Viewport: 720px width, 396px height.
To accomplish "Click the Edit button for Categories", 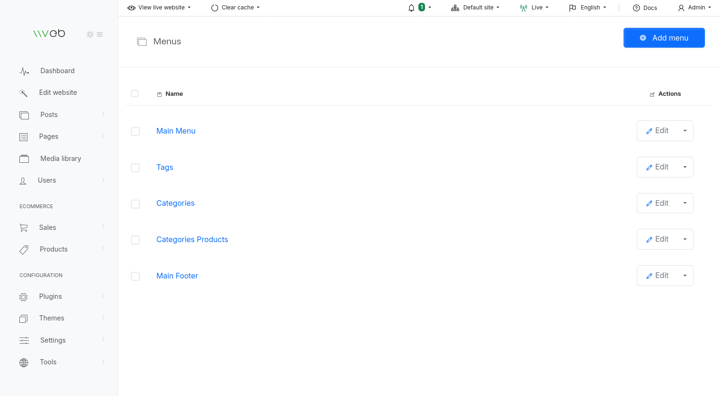I will 657,203.
